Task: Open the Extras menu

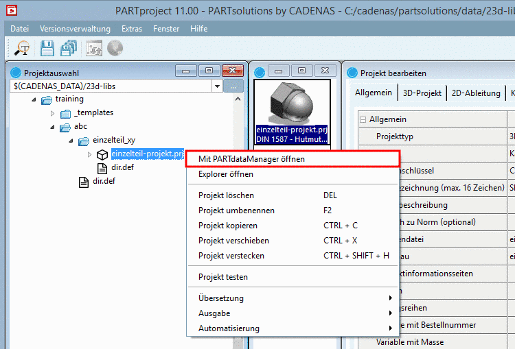Action: (x=132, y=29)
